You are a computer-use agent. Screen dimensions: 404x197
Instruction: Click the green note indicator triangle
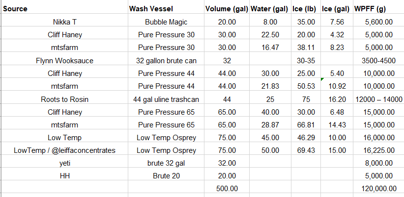pos(322,79)
